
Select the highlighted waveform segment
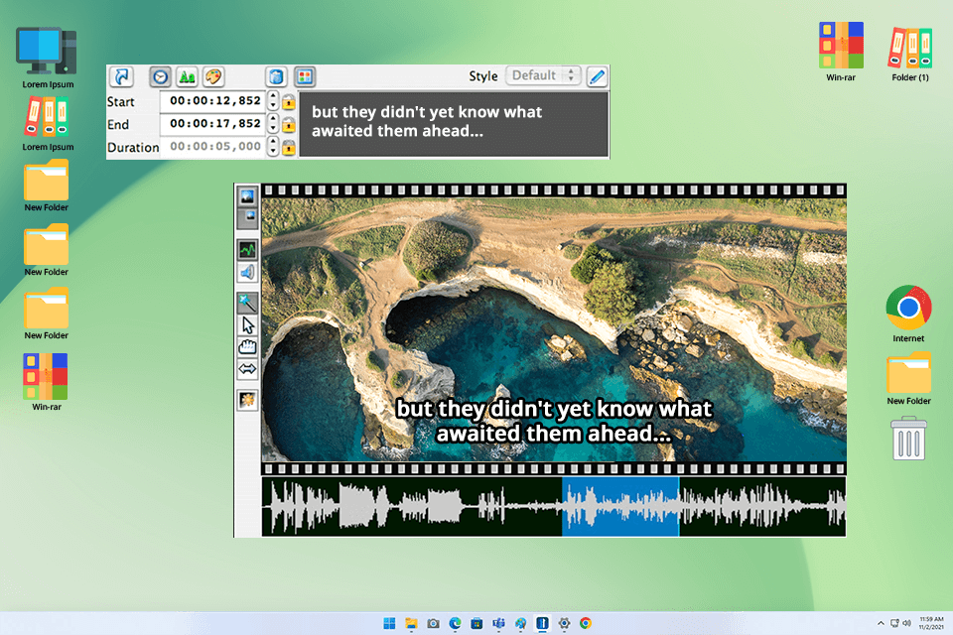pos(620,506)
